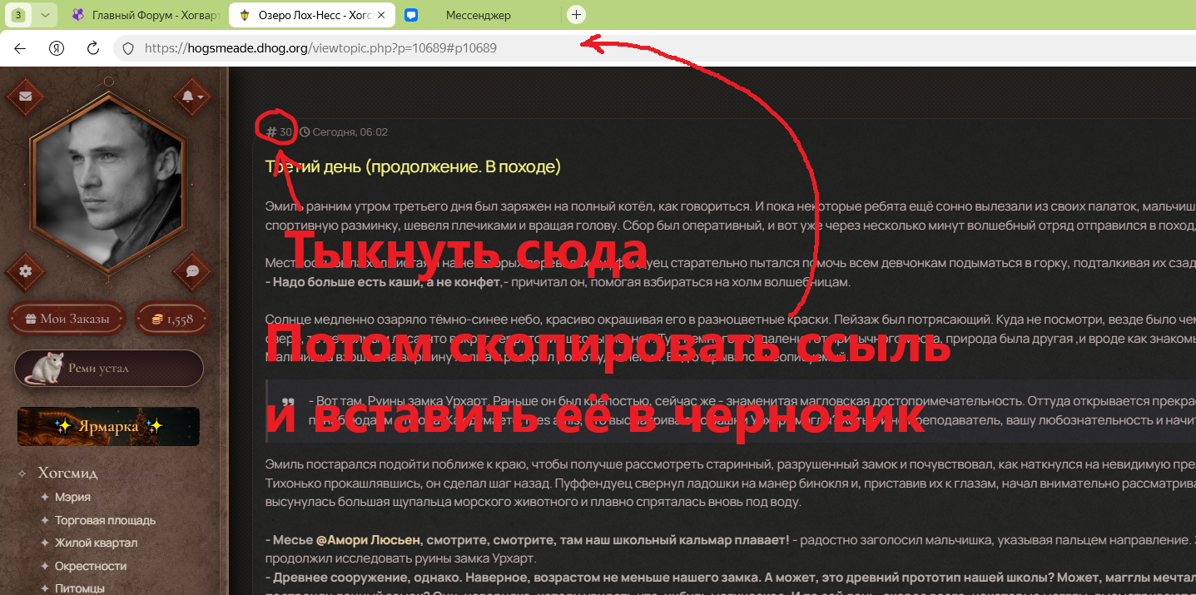1196x595 pixels.
Task: Collapse the Хогсмид section in sidebar
Action: coord(22,474)
